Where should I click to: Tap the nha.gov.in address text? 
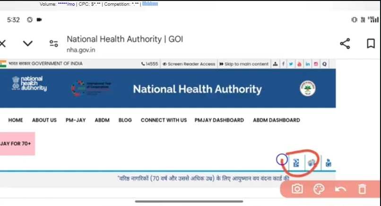coord(81,50)
